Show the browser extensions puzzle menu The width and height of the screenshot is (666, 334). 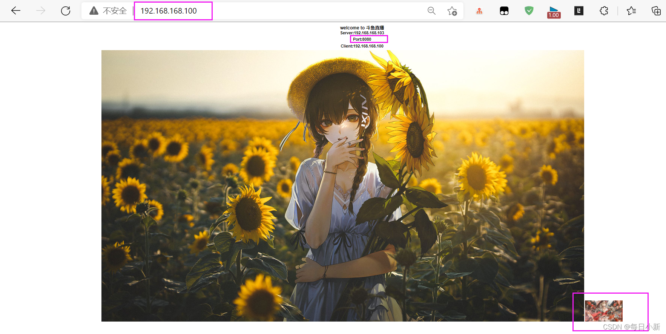tap(604, 11)
